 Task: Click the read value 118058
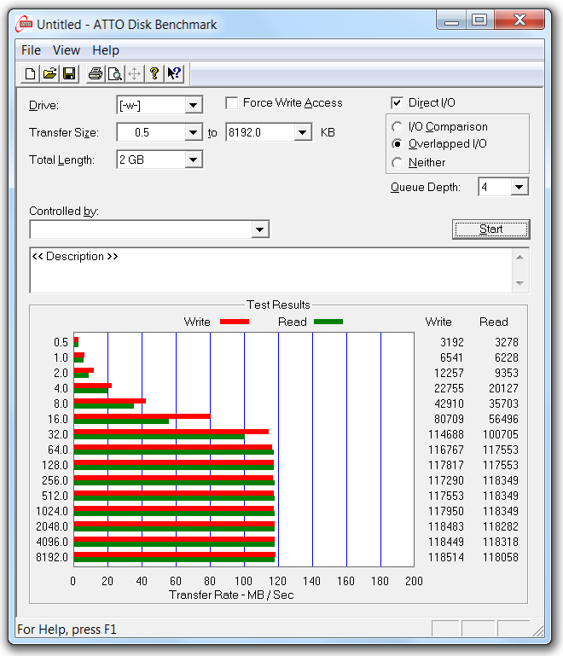(x=500, y=557)
